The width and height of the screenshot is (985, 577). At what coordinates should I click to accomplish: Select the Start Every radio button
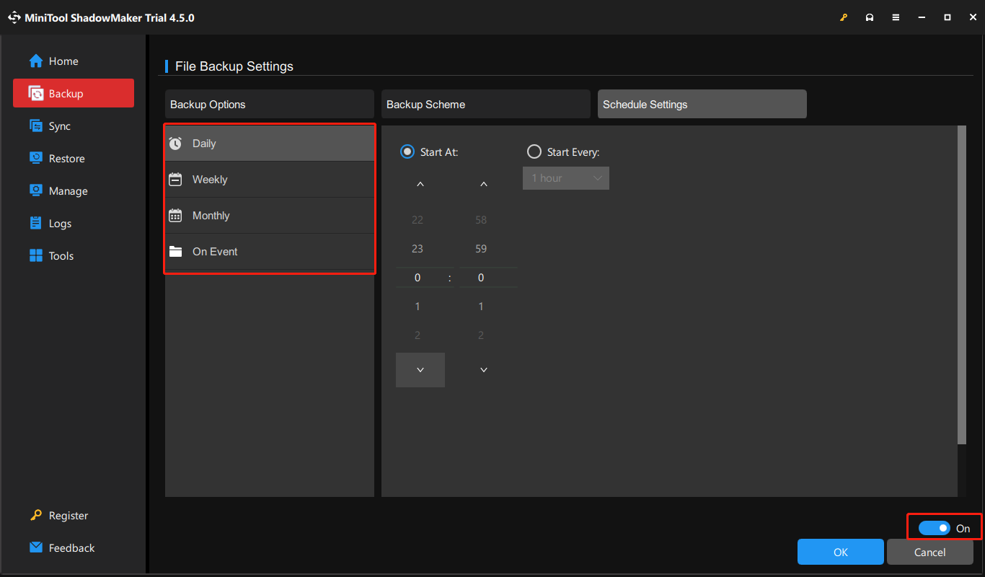click(534, 152)
